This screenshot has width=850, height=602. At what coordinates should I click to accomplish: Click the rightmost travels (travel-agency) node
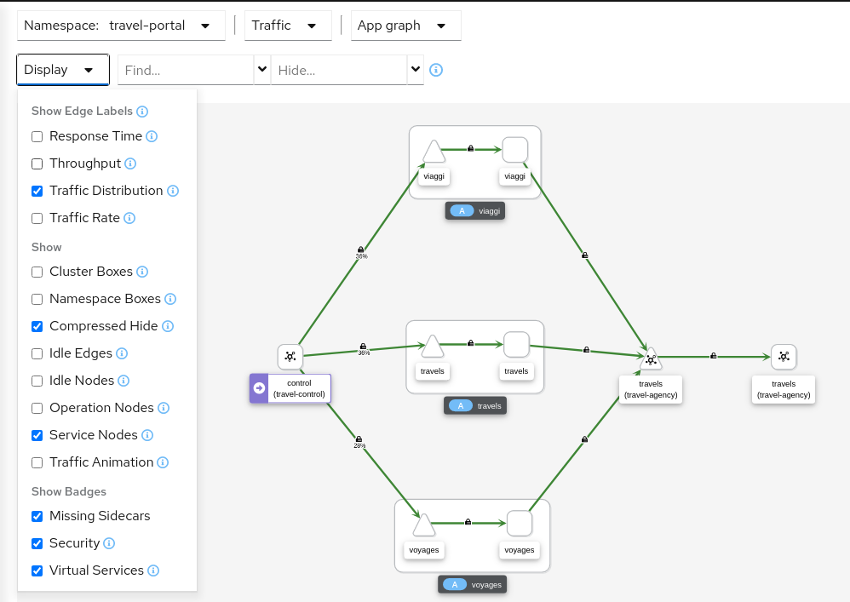click(x=783, y=357)
